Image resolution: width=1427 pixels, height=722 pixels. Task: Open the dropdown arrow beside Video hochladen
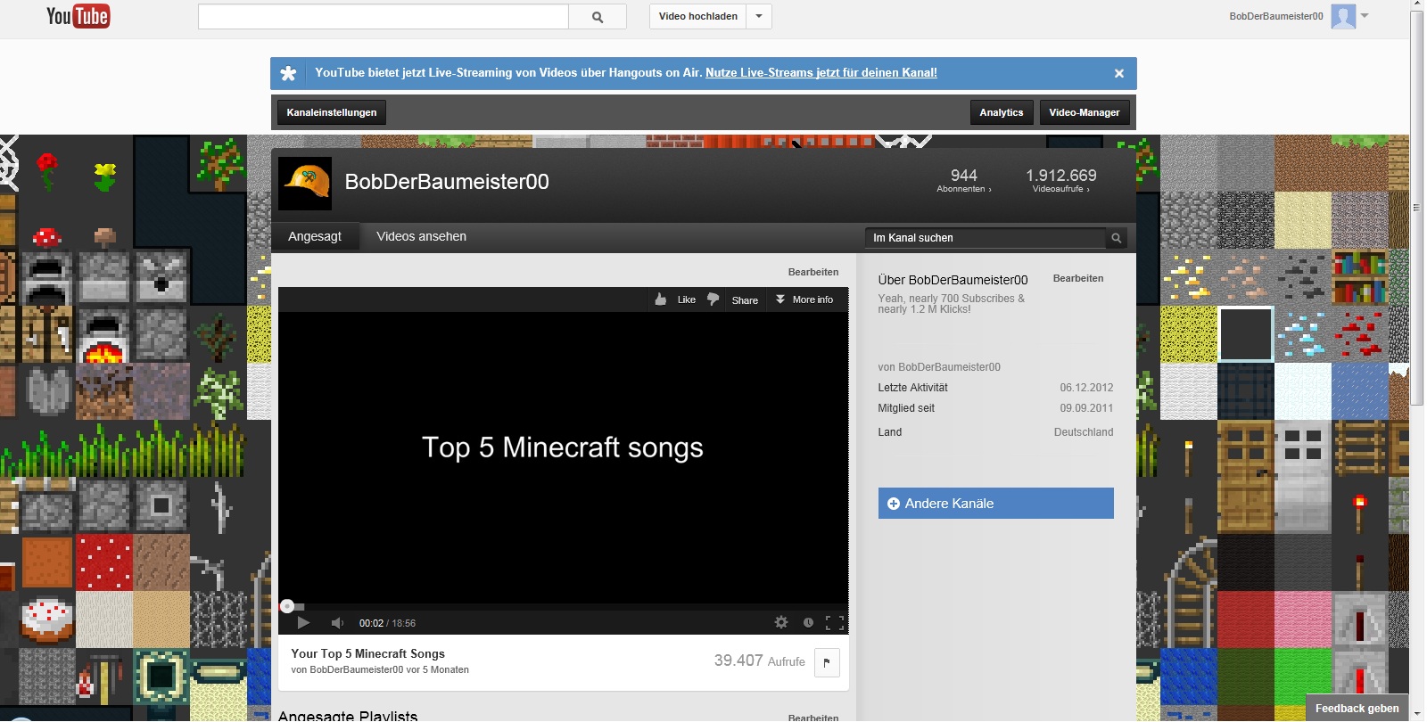[759, 16]
